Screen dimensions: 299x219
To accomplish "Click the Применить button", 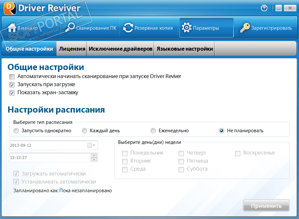I will click(x=266, y=206).
